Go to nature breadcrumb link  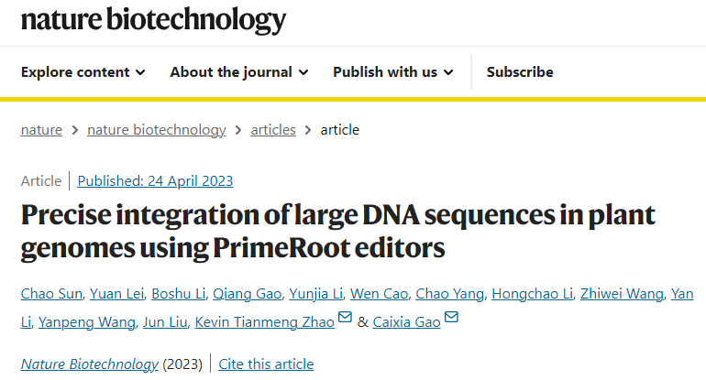coord(41,130)
